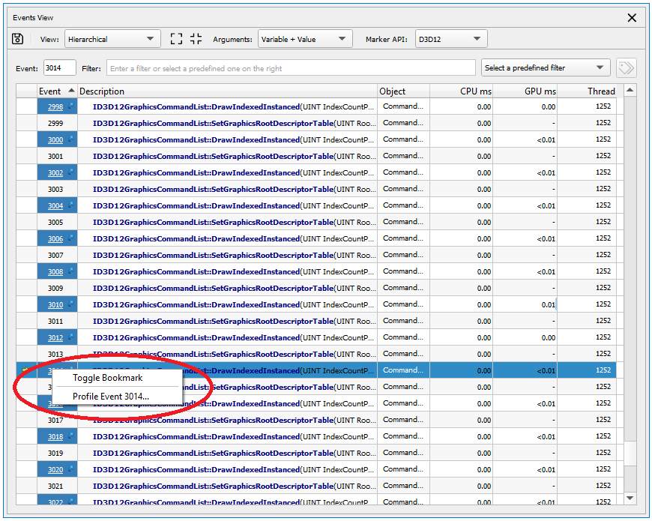Click the collapse all icon
652x521 pixels.
pos(196,39)
